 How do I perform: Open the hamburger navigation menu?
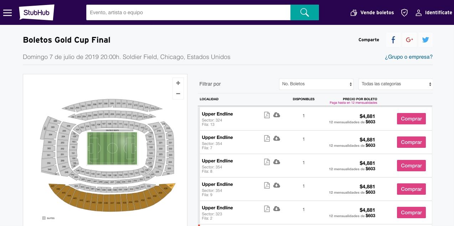point(7,12)
